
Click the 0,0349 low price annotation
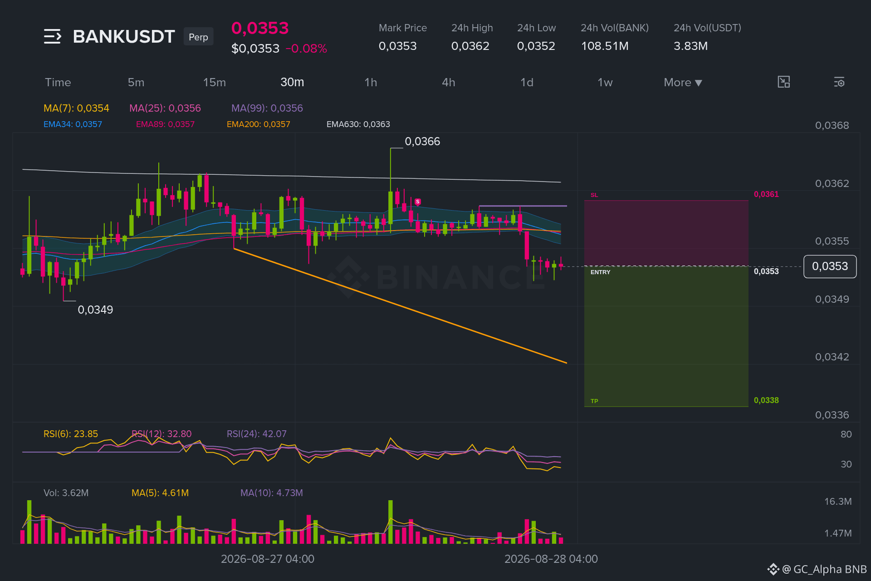(95, 310)
